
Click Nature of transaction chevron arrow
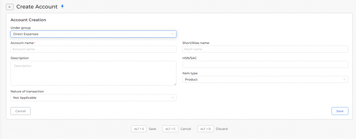tap(172, 98)
